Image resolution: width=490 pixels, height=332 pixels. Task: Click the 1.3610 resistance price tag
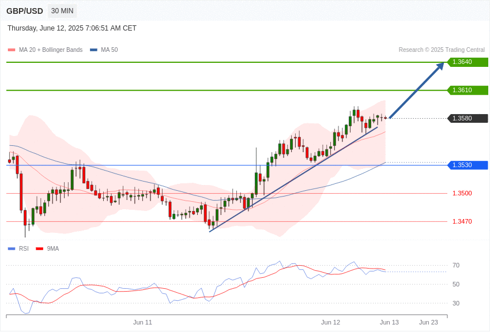point(468,90)
